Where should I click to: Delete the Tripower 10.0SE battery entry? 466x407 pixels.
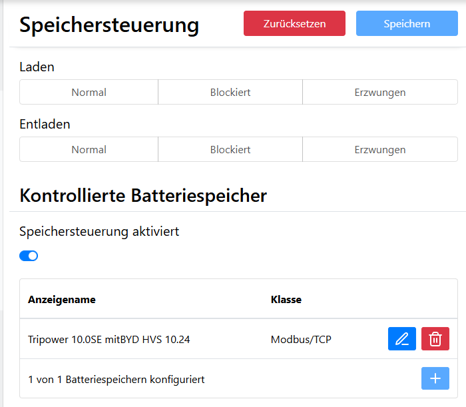tap(435, 339)
